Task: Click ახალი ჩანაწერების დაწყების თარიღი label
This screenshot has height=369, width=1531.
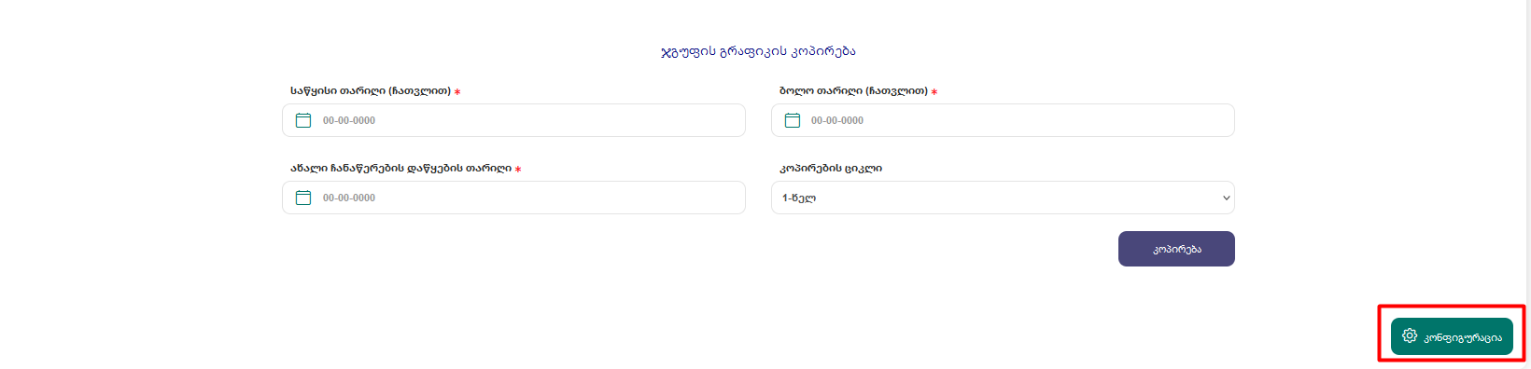Action: click(400, 169)
